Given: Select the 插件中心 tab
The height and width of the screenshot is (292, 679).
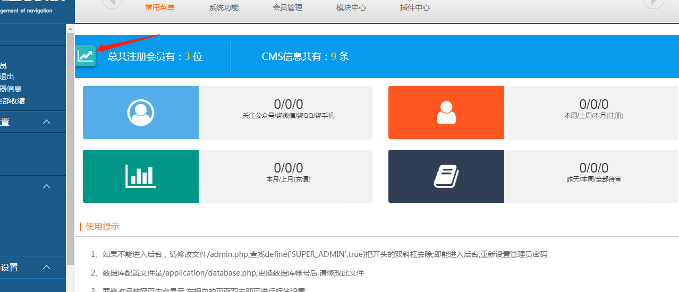Looking at the screenshot, I should coord(415,7).
